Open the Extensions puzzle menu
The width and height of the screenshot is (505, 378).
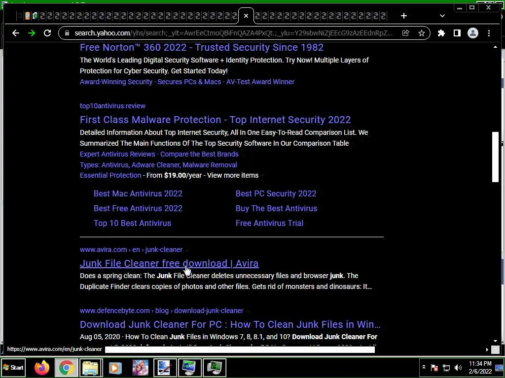[x=441, y=33]
